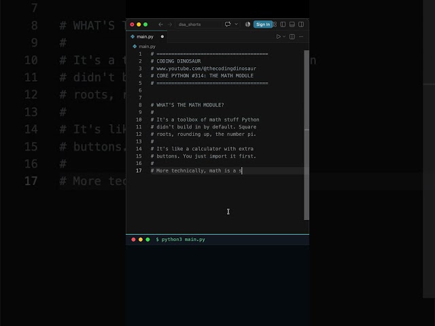Close the editor window with red button
Screen dimensions: 435x326
coord(132,24)
